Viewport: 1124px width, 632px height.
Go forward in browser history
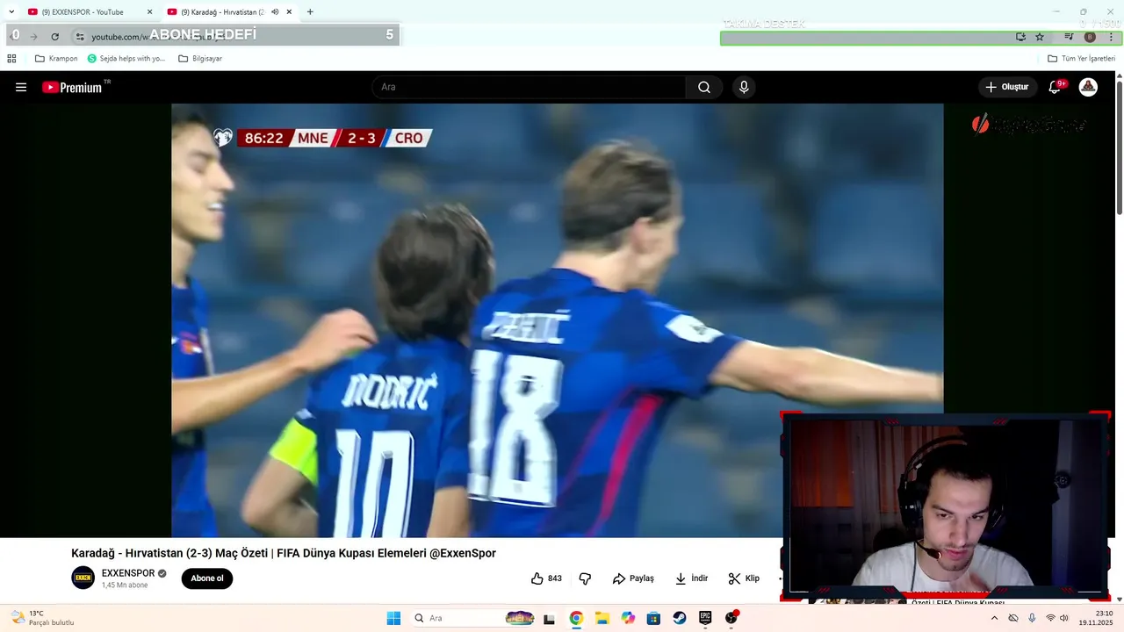coord(34,37)
